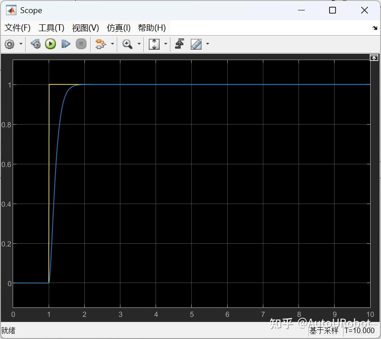Click the Highlight Simulink Block icon
The image size is (381, 339).
click(x=101, y=44)
